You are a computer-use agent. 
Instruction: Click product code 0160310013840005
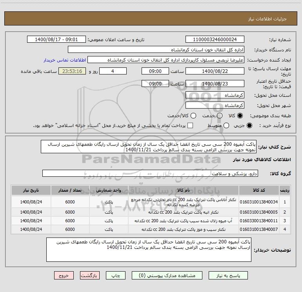[259, 212]
